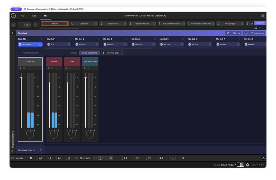Screen dimensions: 276x180
Task: Show Global Set Layers
Action: (89, 53)
